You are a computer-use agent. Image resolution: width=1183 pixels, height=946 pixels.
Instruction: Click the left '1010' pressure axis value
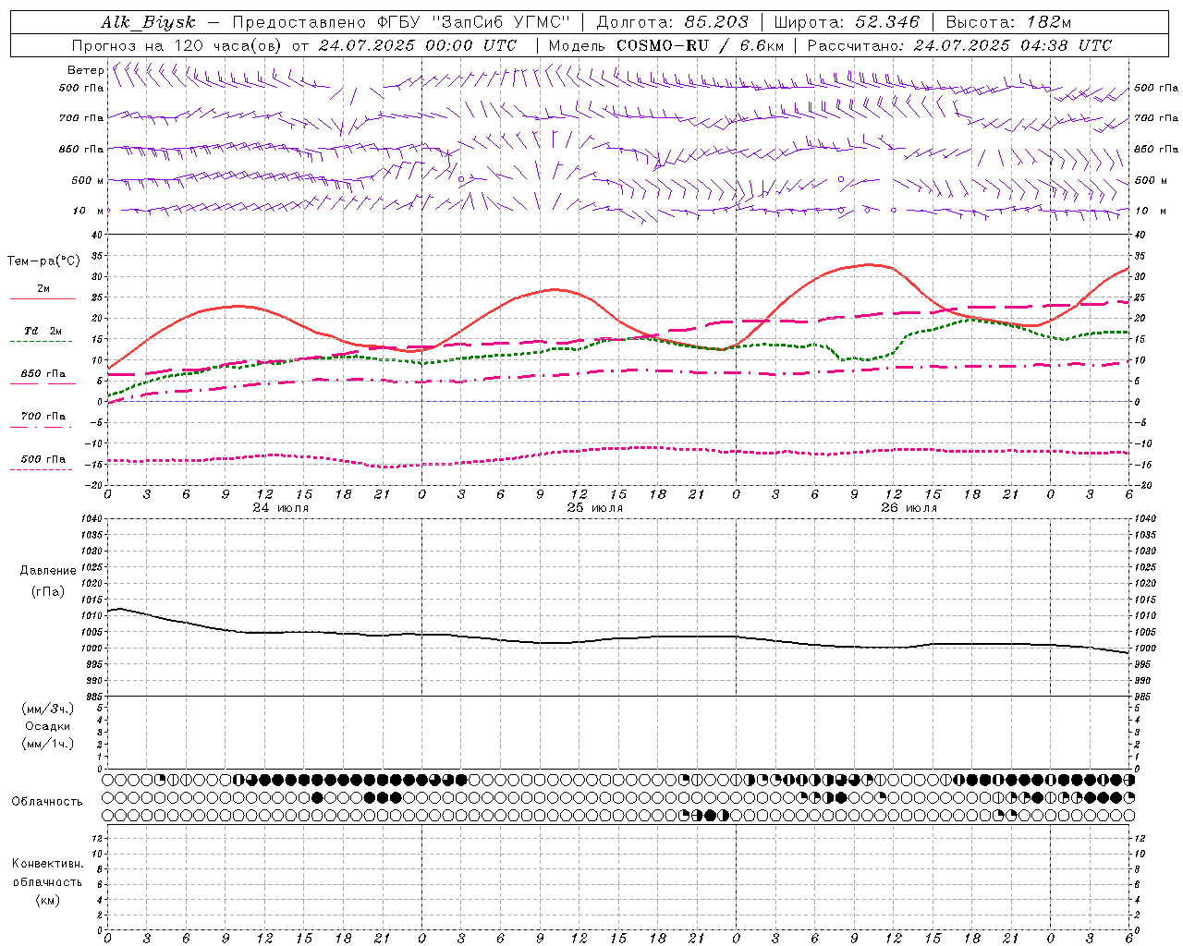[x=90, y=616]
